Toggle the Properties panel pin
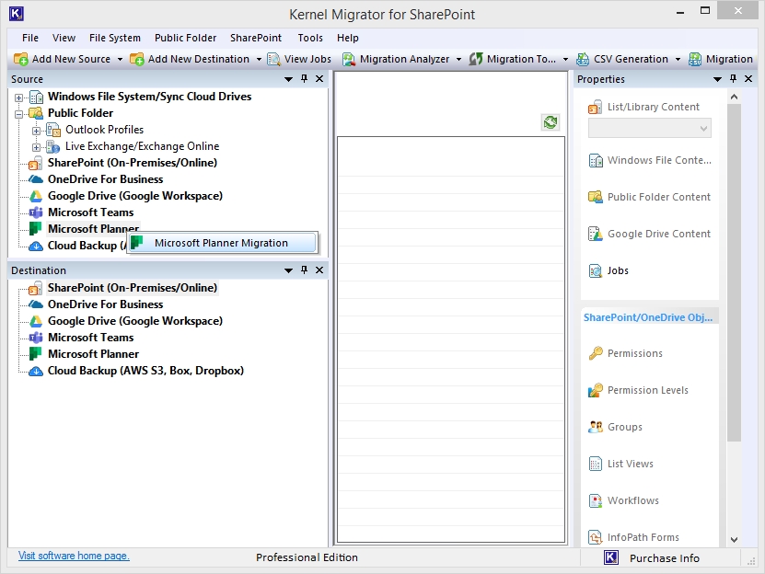 pyautogui.click(x=734, y=78)
